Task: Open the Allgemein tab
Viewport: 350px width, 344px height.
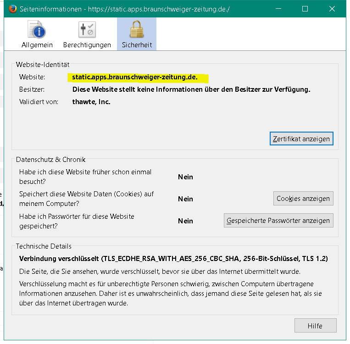Action: [x=37, y=34]
